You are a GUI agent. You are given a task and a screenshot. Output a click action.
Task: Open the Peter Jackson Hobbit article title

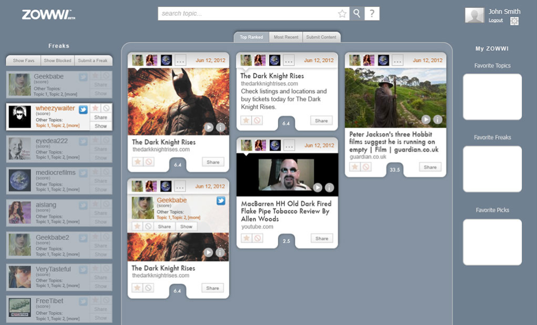[x=394, y=142]
